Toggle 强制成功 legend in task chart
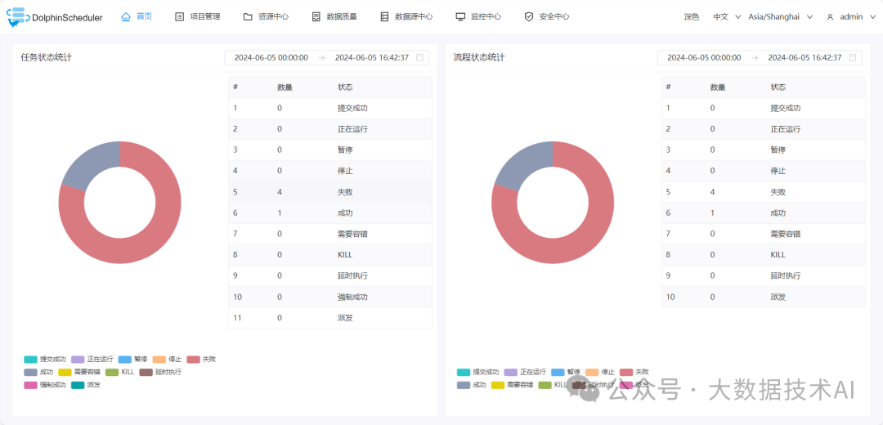Image resolution: width=883 pixels, height=425 pixels. [x=45, y=385]
